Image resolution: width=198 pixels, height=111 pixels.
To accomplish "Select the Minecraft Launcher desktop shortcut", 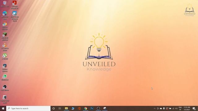I will pos(5,36).
